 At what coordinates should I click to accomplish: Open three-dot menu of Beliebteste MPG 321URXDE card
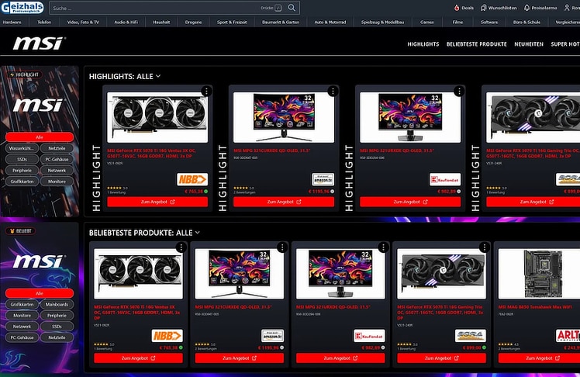click(x=383, y=247)
